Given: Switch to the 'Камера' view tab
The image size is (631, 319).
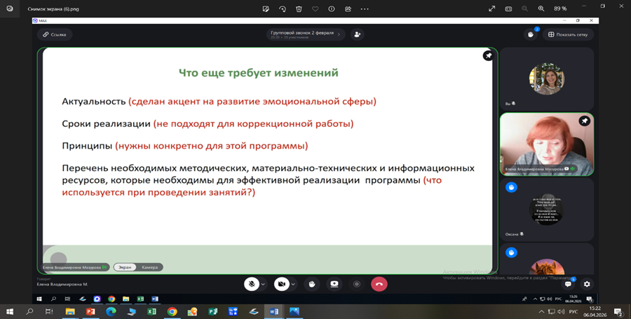Looking at the screenshot, I should click(149, 267).
